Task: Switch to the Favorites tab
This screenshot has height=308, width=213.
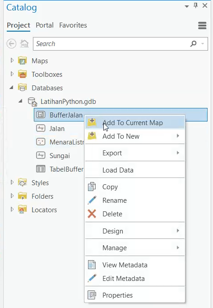Action: click(x=73, y=25)
